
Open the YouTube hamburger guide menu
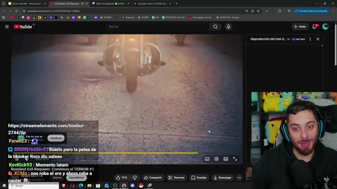pos(7,27)
